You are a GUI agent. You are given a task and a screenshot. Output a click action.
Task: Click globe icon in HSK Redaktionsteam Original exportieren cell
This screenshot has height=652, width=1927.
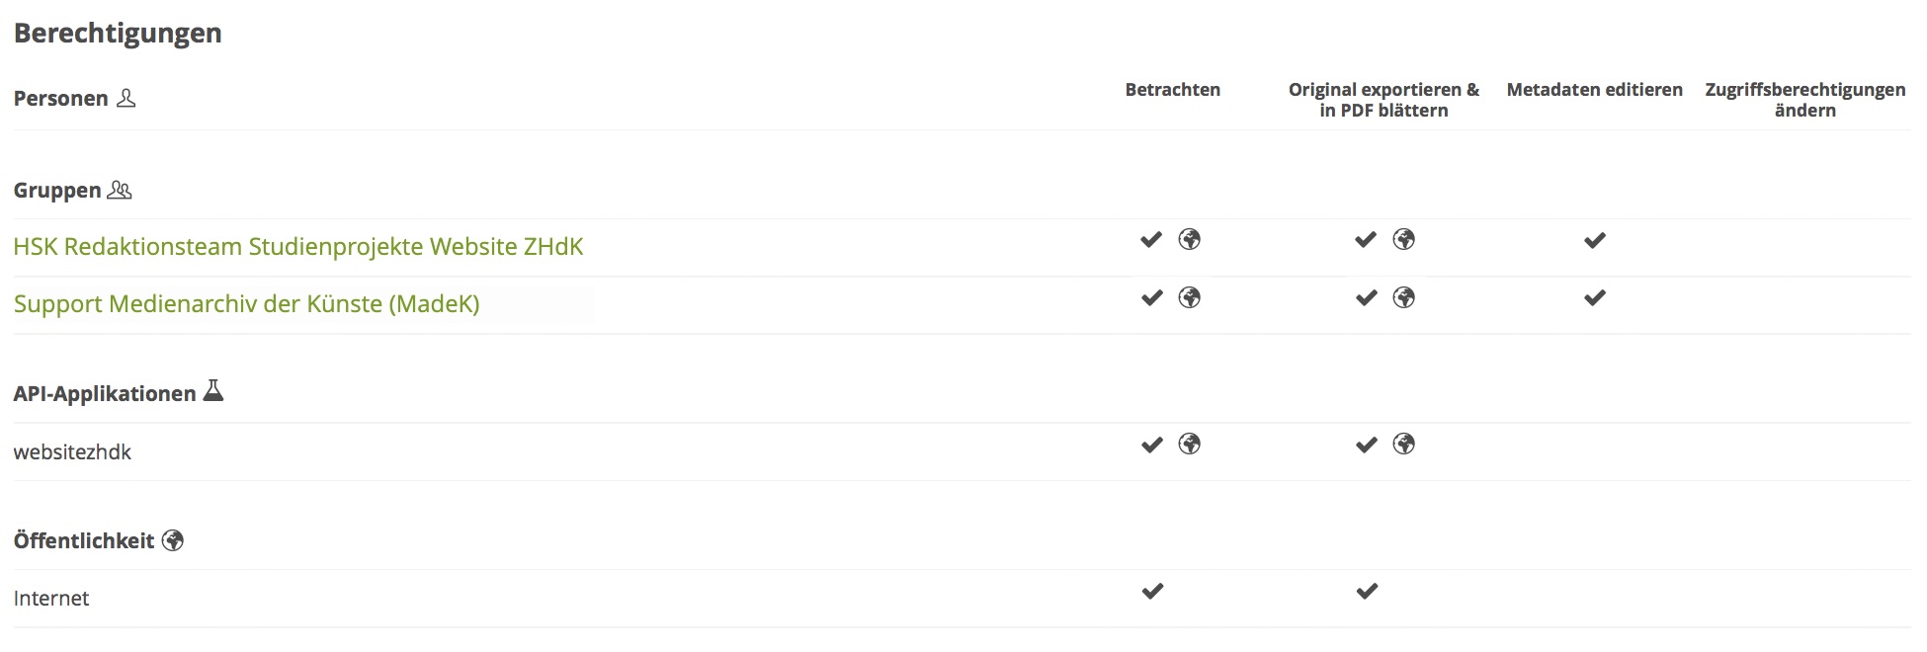(1404, 239)
